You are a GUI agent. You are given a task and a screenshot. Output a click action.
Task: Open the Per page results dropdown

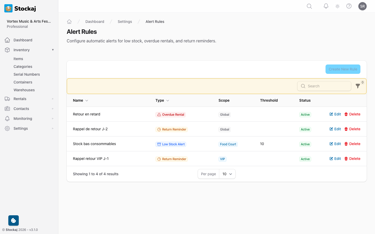(x=227, y=174)
